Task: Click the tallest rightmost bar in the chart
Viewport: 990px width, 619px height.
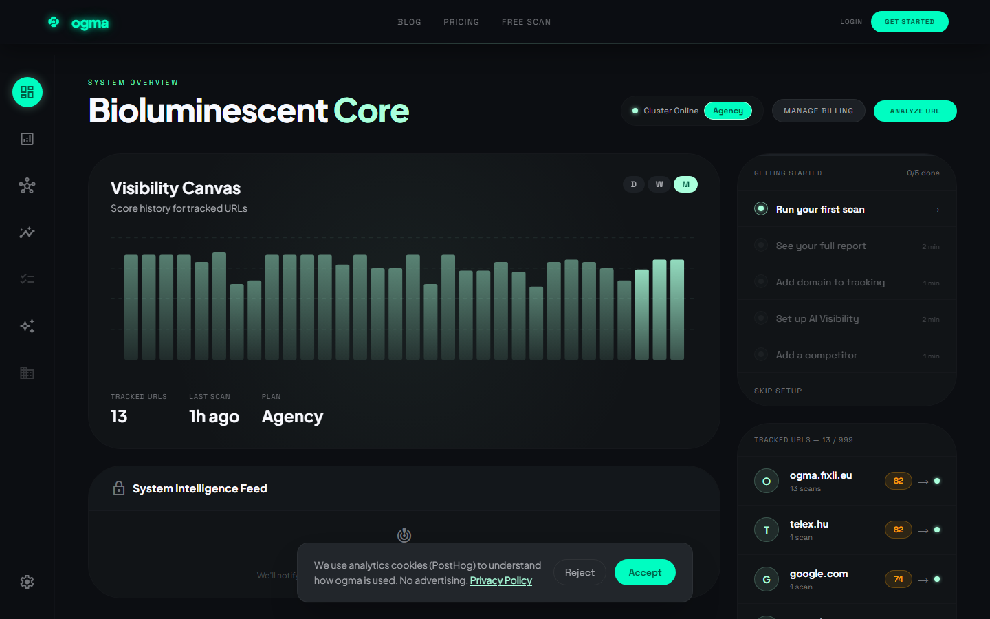Action: [x=677, y=309]
